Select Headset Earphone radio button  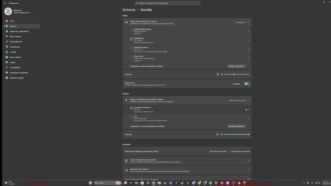(x=131, y=48)
